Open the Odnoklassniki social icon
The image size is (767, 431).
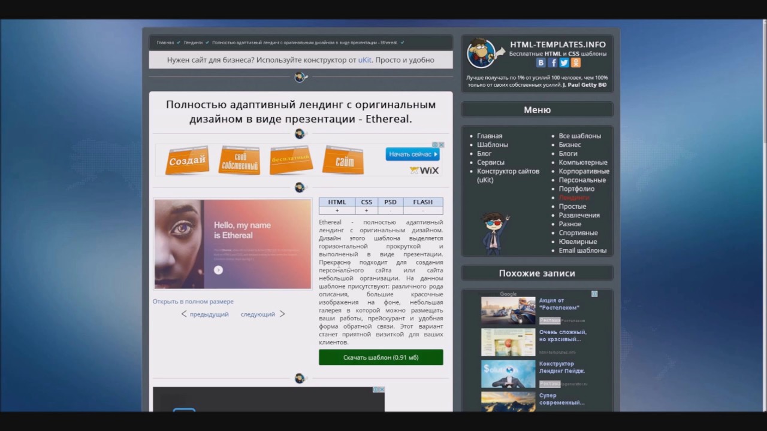coord(576,63)
